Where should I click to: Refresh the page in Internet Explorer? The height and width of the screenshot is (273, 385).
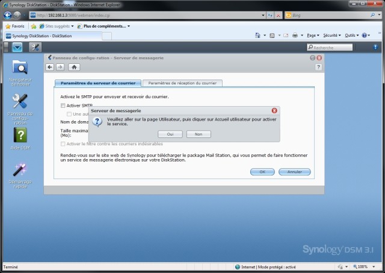(270, 15)
